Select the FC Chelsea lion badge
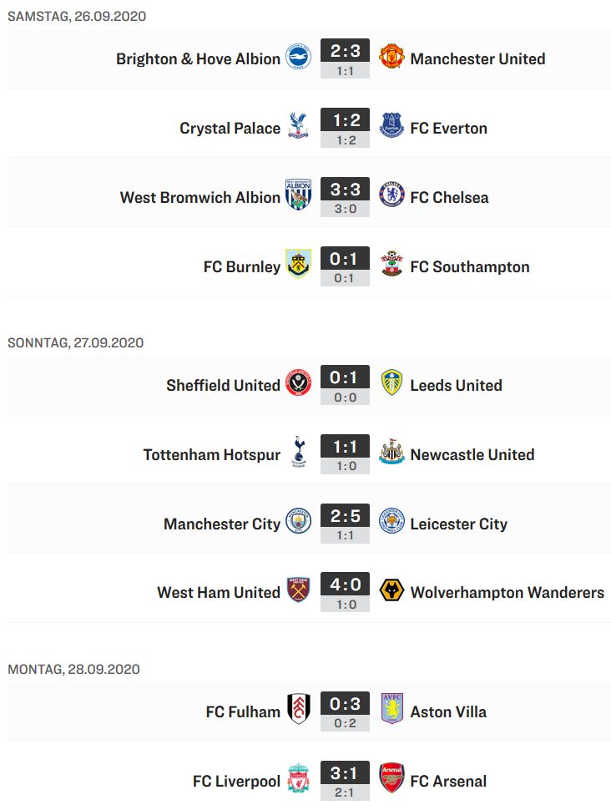Image resolution: width=611 pixels, height=810 pixels. [391, 195]
